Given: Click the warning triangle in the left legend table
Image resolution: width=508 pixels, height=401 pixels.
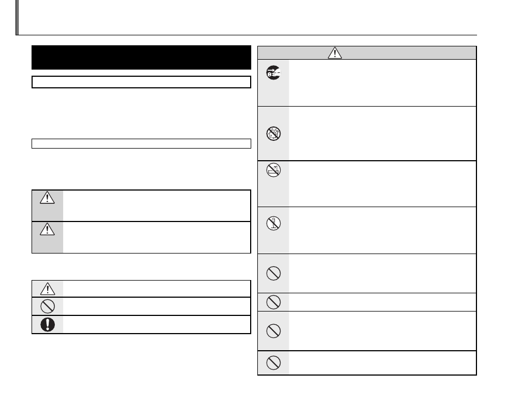Looking at the screenshot, I should pyautogui.click(x=47, y=289).
